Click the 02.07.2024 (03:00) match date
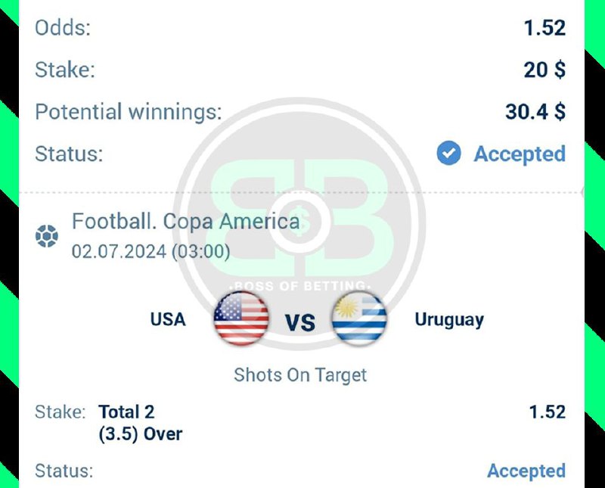The height and width of the screenshot is (488, 605). click(x=150, y=251)
